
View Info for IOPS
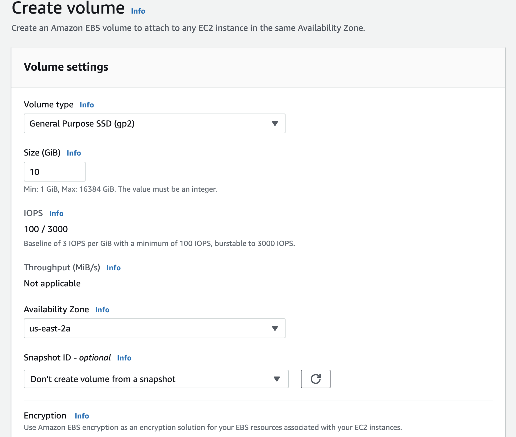pos(56,213)
